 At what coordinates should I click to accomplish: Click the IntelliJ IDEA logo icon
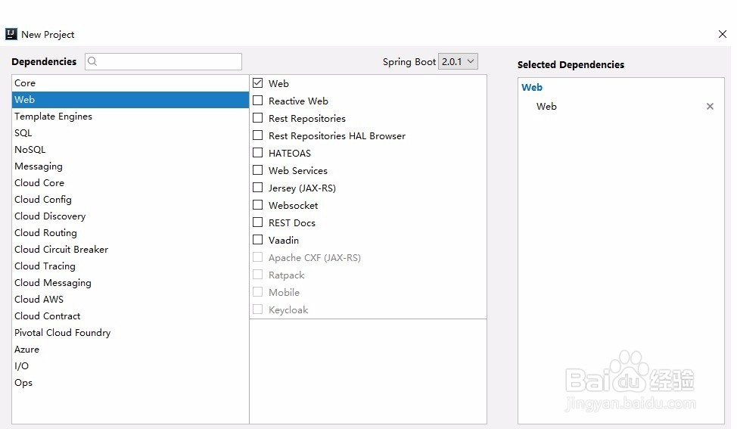[x=11, y=34]
